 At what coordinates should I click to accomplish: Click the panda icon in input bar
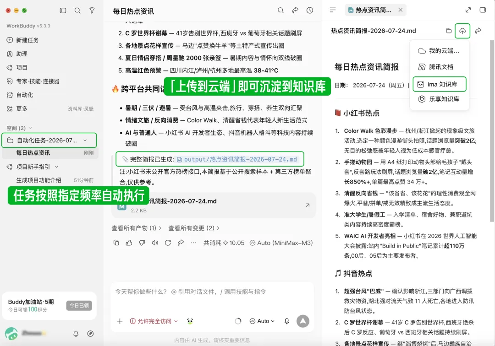click(190, 321)
